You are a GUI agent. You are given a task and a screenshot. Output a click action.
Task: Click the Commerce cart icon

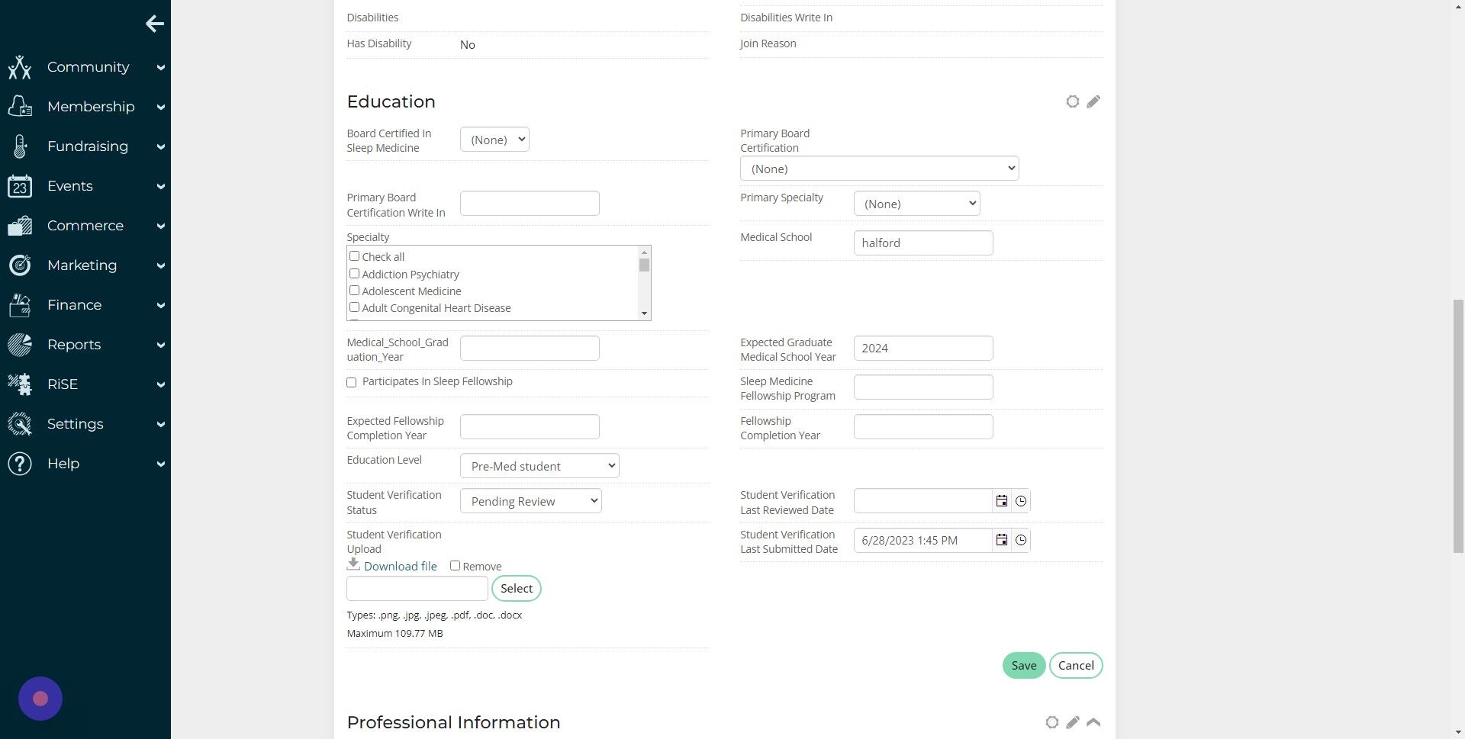[x=20, y=226]
